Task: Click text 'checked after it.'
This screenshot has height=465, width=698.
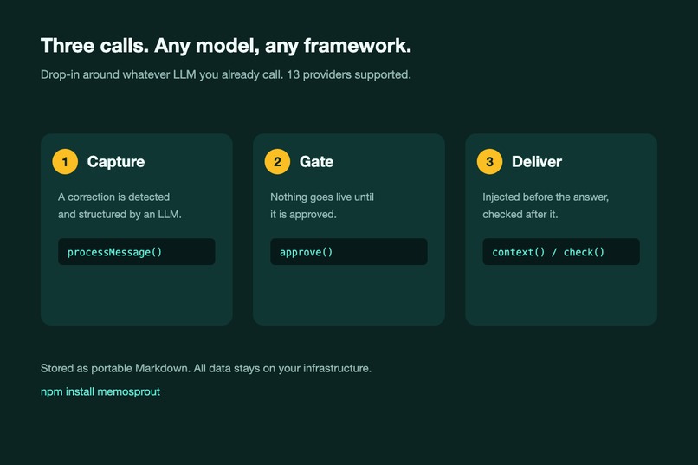Action: pyautogui.click(x=520, y=215)
